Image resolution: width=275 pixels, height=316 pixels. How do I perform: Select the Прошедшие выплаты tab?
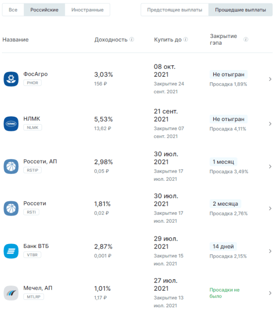pyautogui.click(x=240, y=10)
